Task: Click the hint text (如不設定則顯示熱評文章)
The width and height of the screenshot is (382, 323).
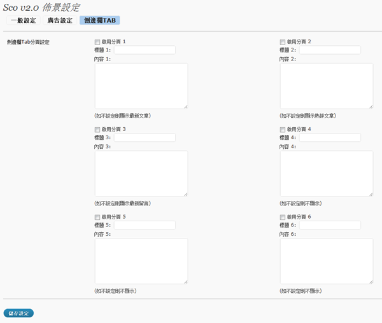Action: pyautogui.click(x=308, y=116)
